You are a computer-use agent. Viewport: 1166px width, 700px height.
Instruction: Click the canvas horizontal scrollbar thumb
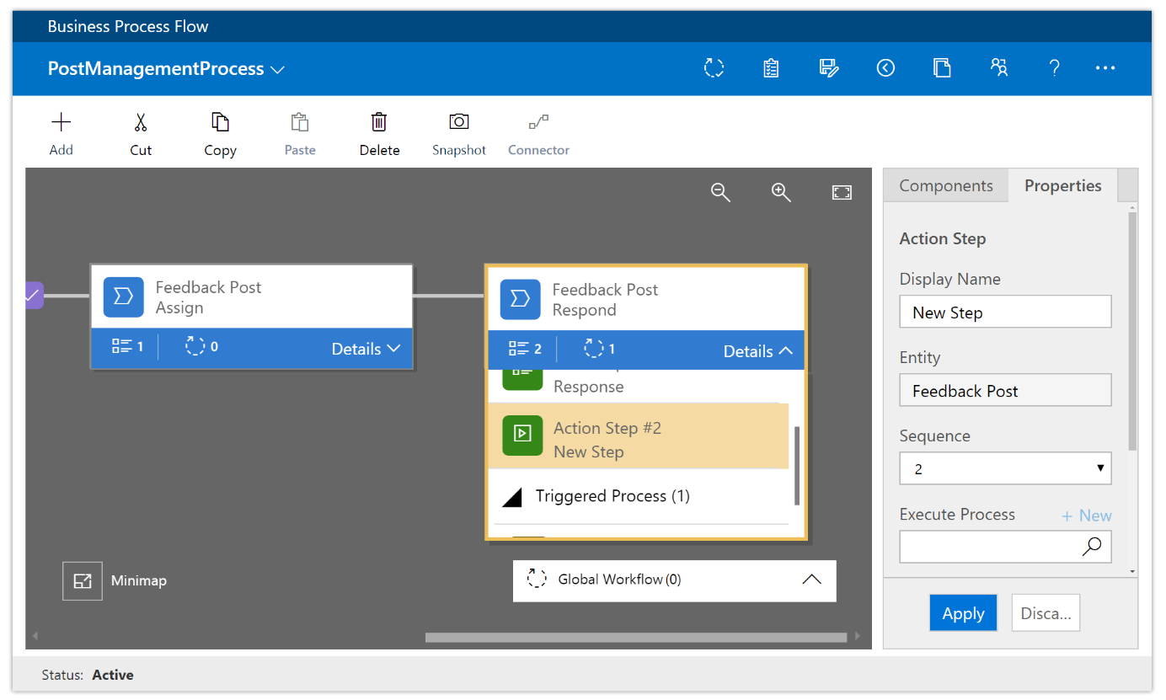click(x=636, y=638)
